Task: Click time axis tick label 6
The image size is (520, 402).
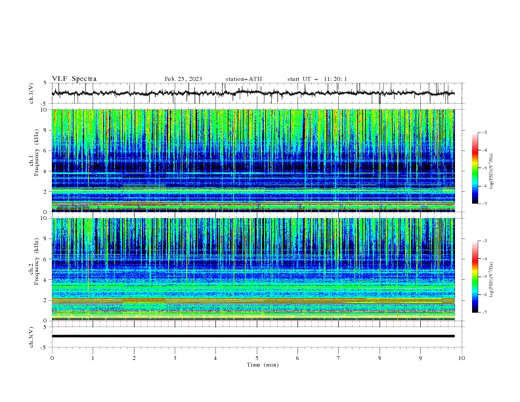Action: 297,358
